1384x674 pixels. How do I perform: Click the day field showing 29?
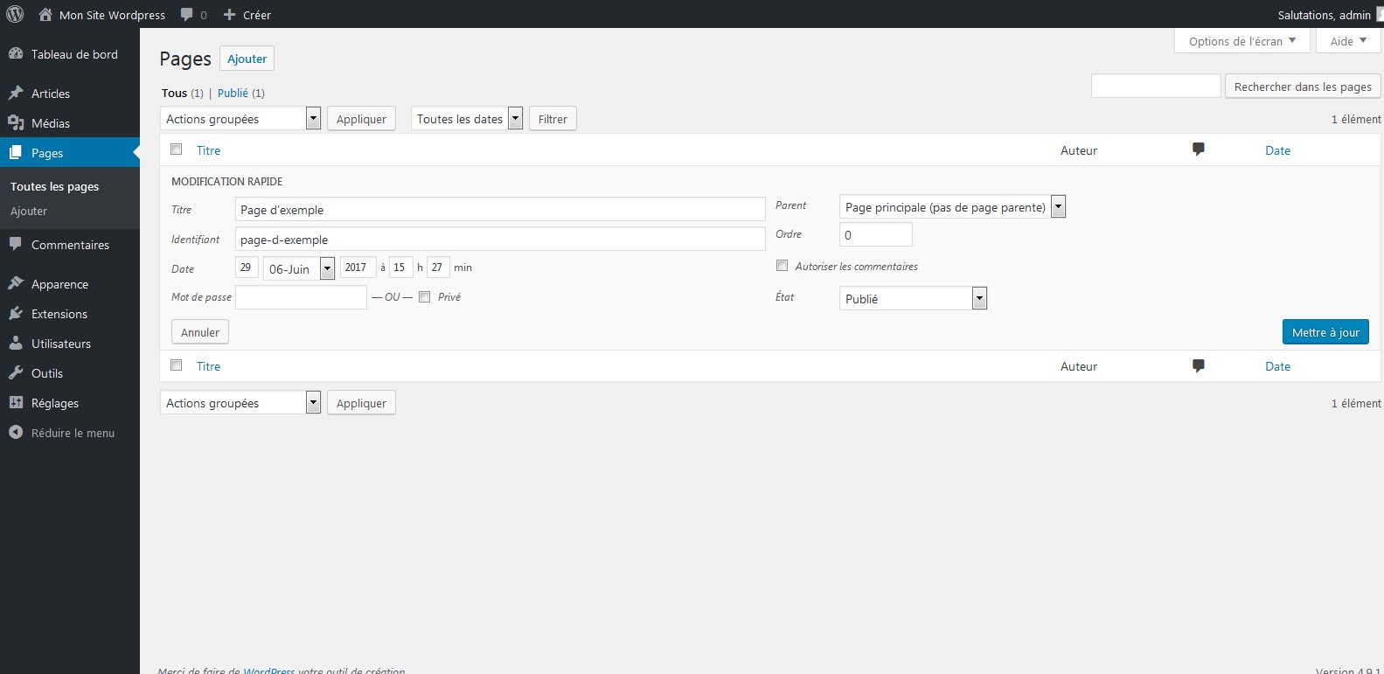[x=247, y=268]
